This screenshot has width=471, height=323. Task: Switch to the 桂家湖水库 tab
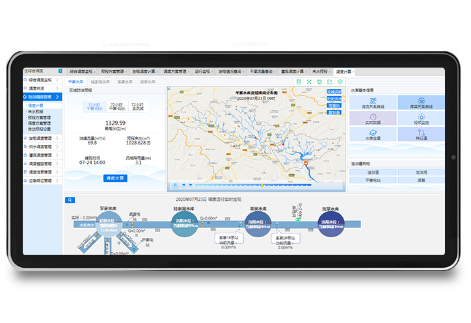[101, 82]
